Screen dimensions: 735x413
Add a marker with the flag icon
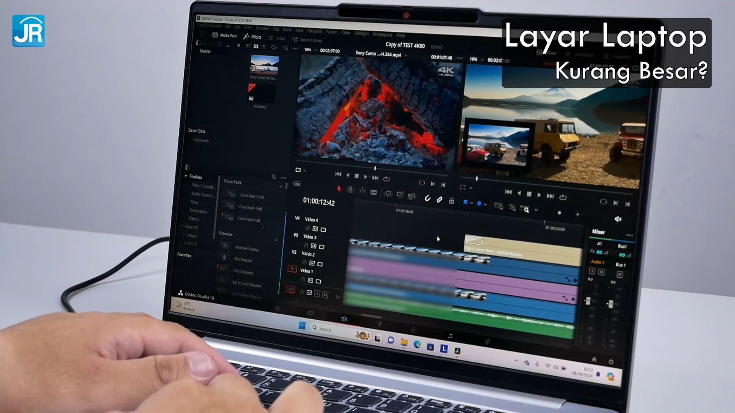pos(465,202)
